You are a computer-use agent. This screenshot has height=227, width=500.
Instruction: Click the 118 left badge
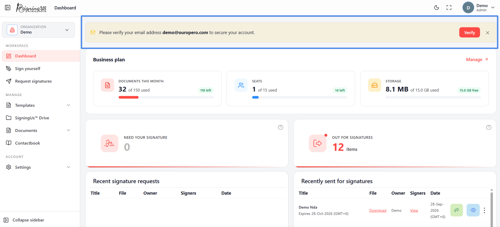pyautogui.click(x=206, y=90)
